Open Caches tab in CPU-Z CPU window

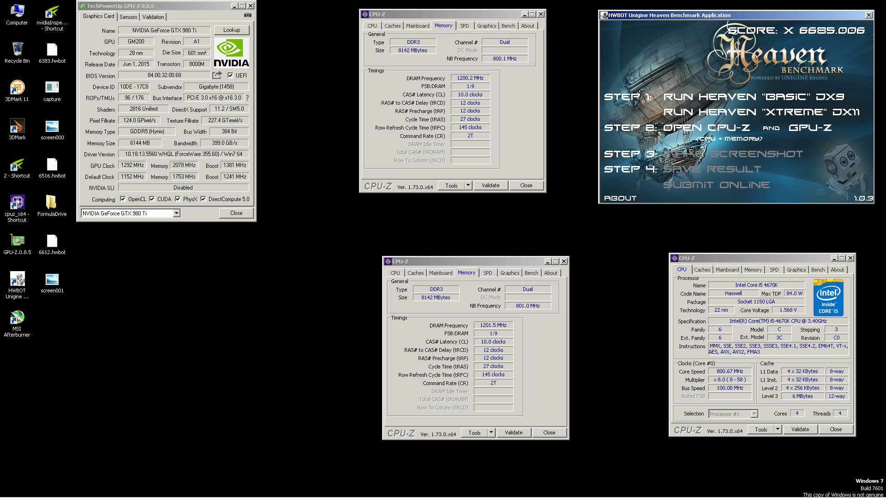point(702,270)
